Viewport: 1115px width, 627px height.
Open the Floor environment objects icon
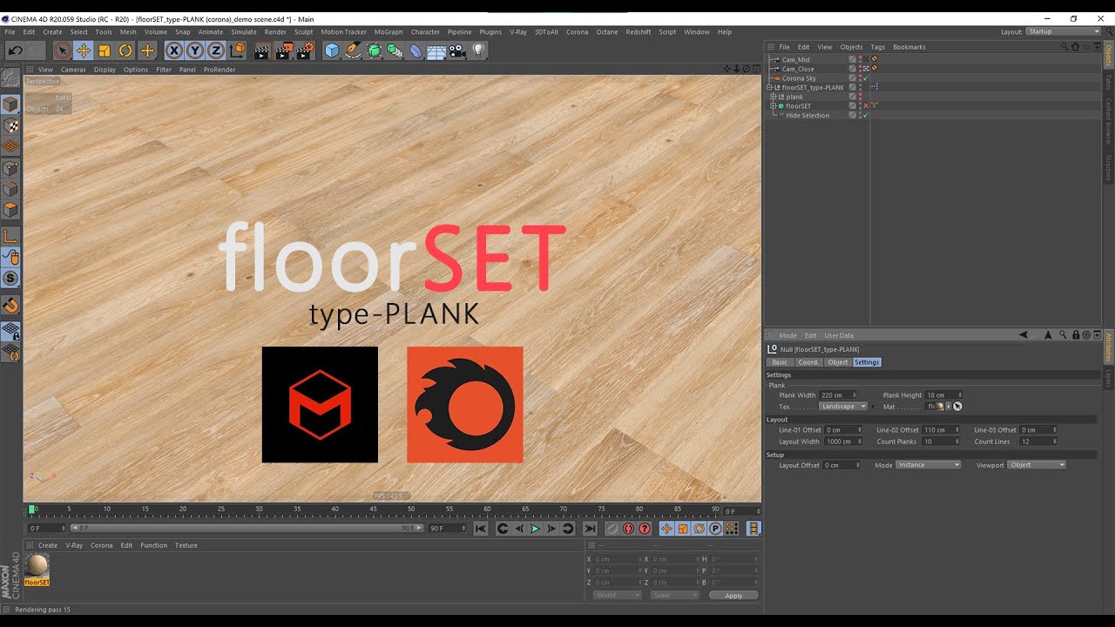[436, 51]
